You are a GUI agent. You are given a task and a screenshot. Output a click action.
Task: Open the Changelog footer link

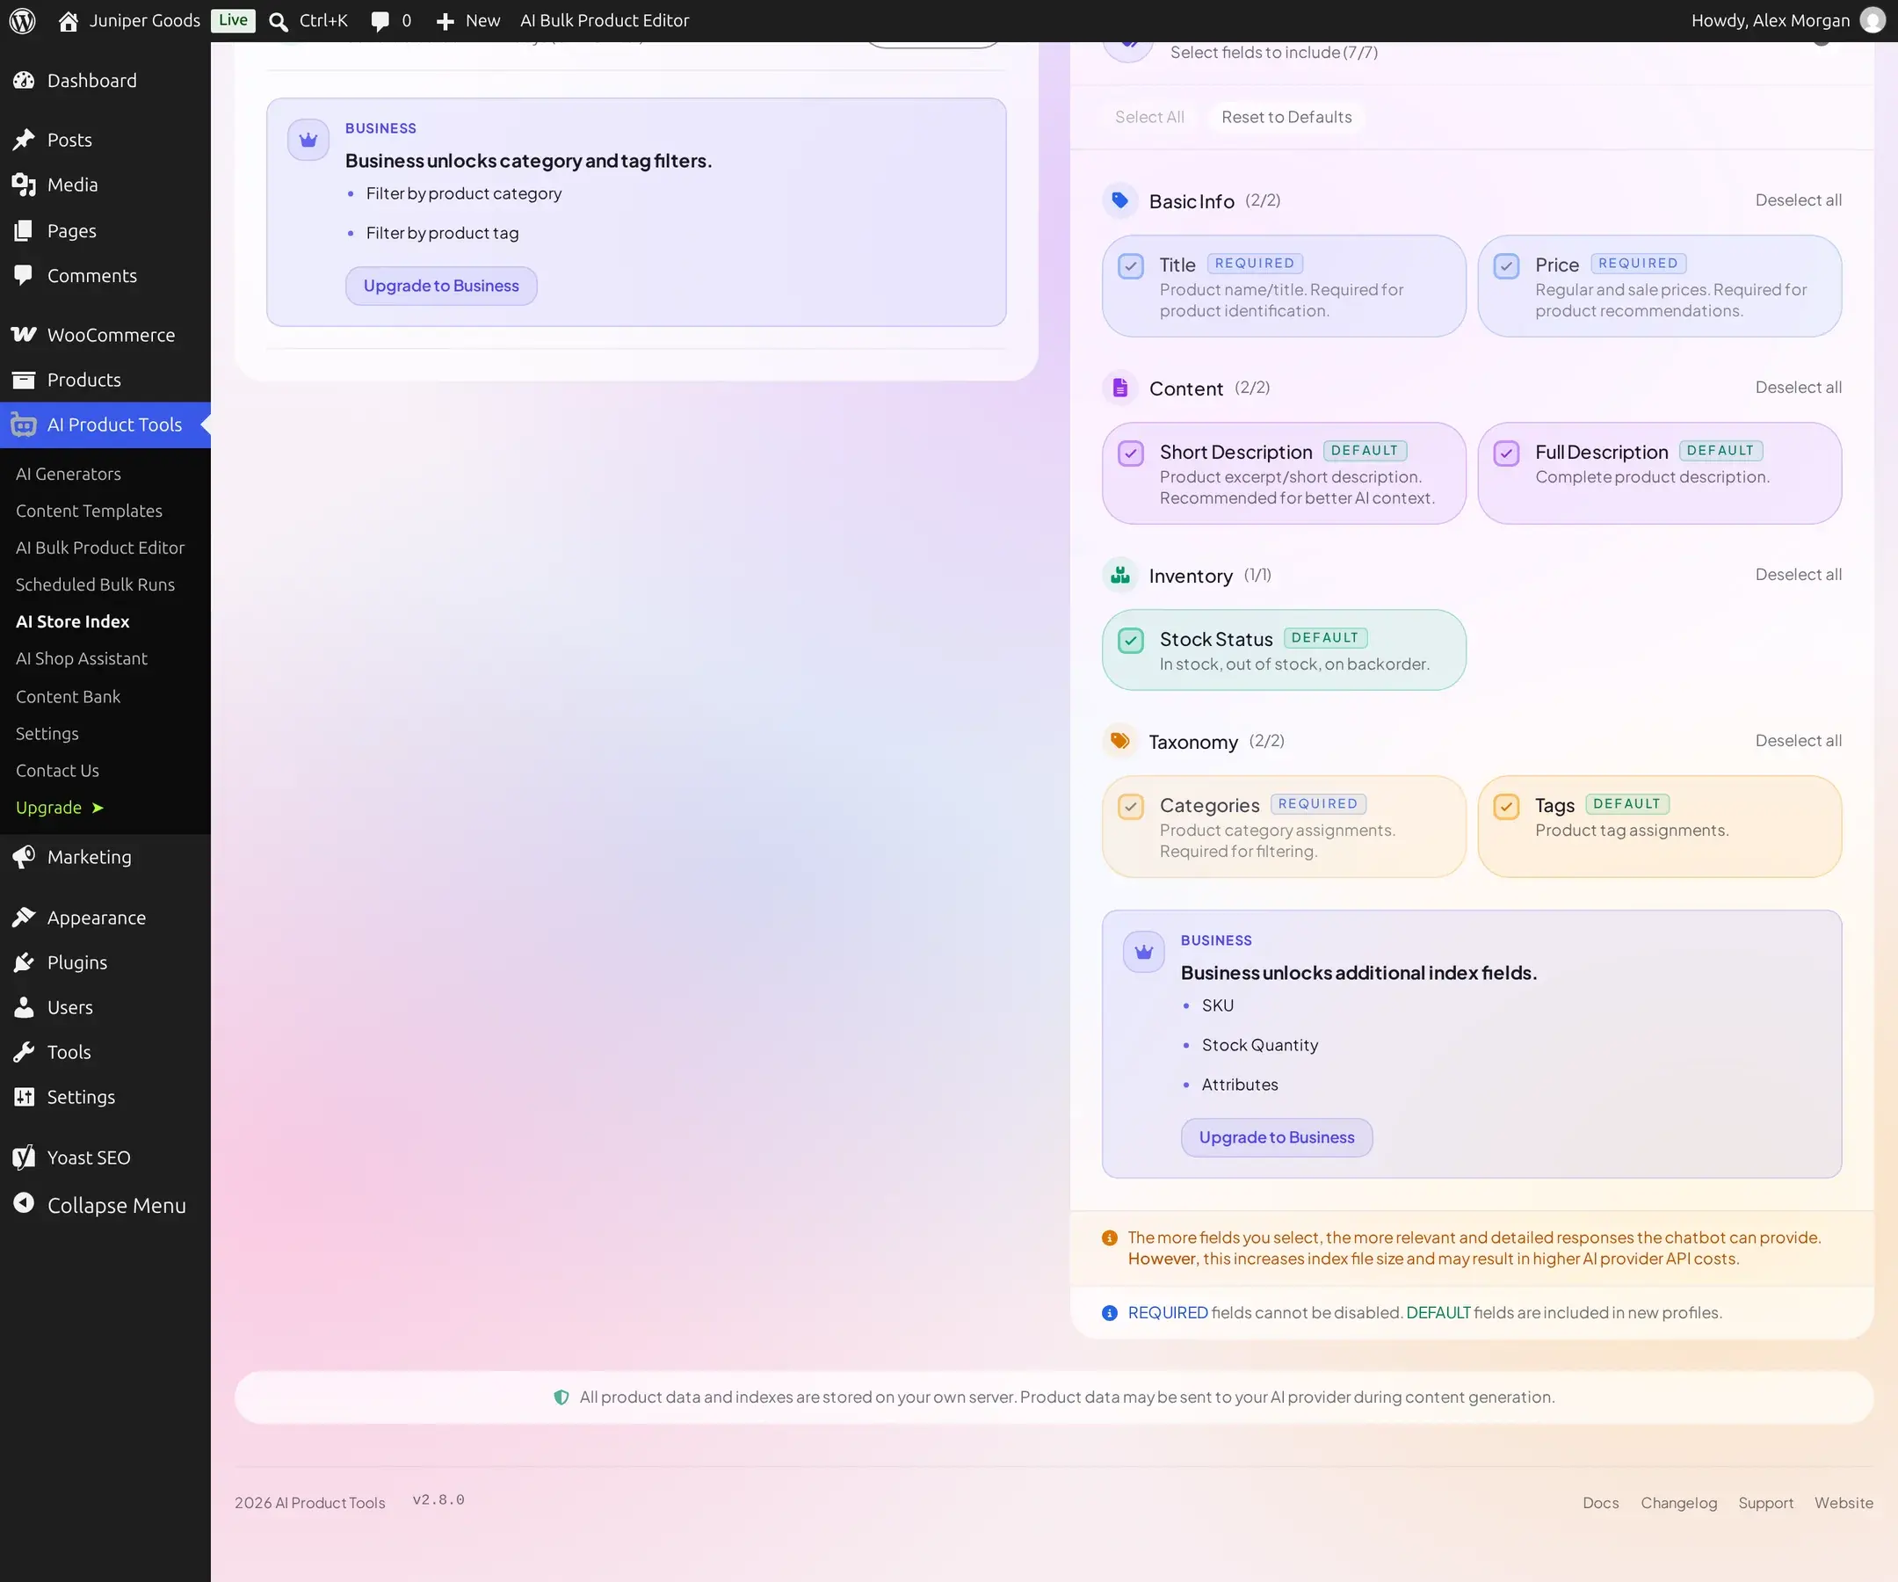1678,1502
